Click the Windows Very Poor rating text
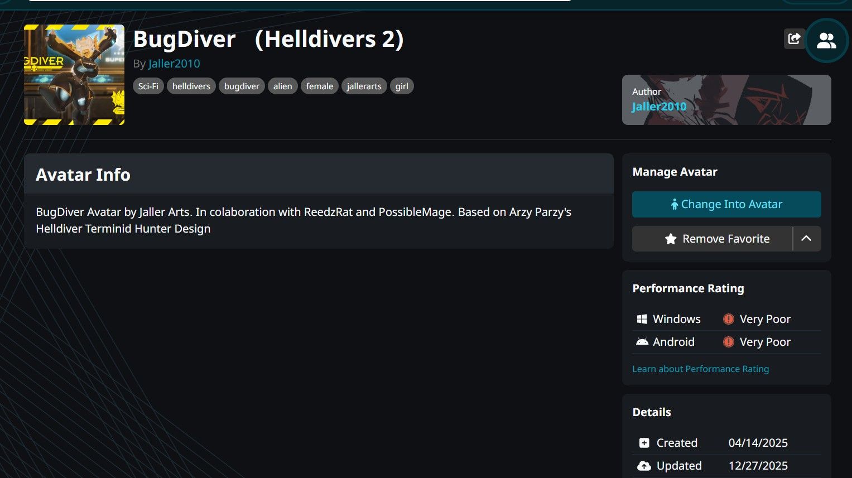Viewport: 852px width, 478px height. pyautogui.click(x=765, y=319)
